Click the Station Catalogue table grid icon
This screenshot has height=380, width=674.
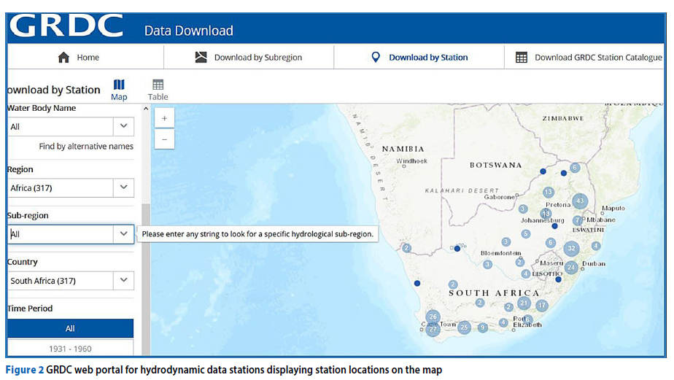(x=522, y=58)
